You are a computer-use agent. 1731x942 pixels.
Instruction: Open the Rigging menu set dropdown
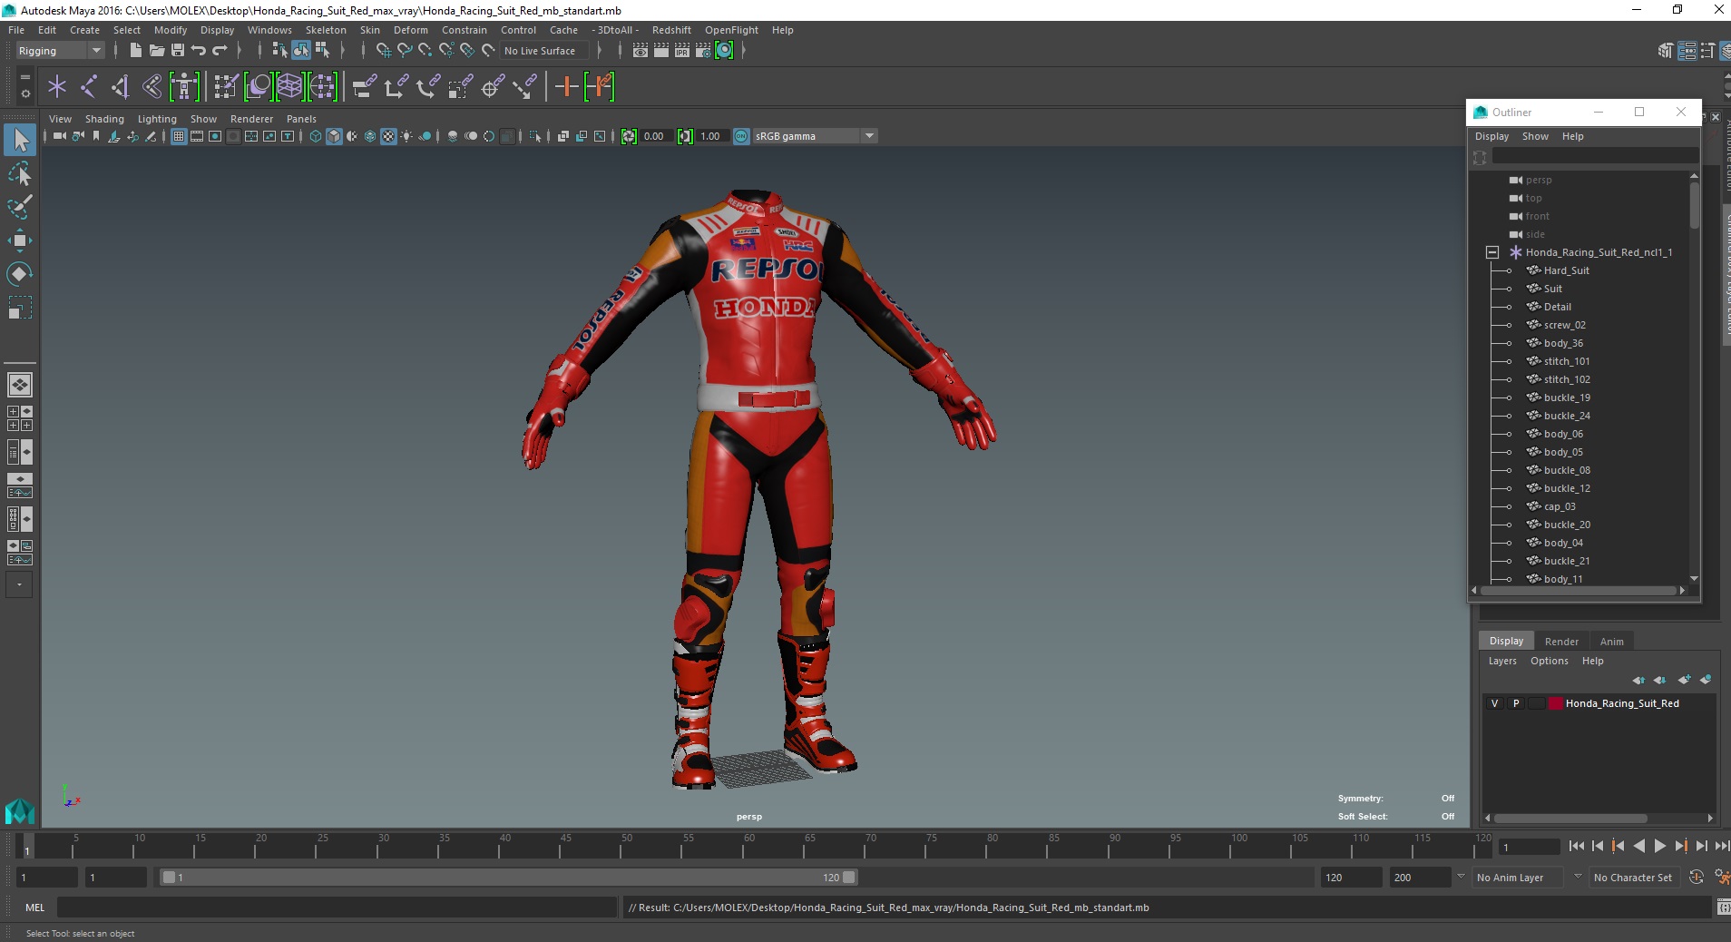pos(60,51)
